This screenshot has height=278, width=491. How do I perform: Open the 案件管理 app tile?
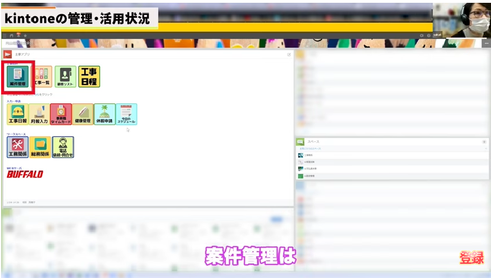point(18,76)
